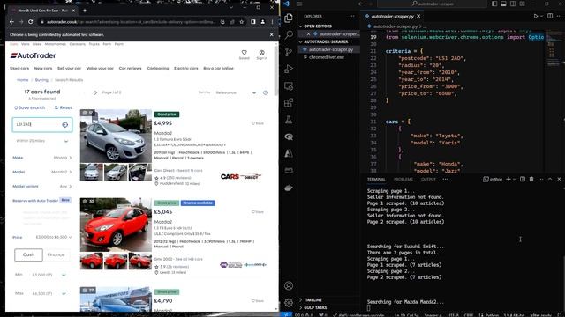This screenshot has height=317, width=565.
Task: Open Chrome profile icon
Action: point(263,22)
